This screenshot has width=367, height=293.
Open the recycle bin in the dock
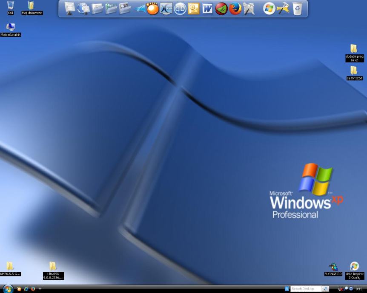pyautogui.click(x=297, y=8)
